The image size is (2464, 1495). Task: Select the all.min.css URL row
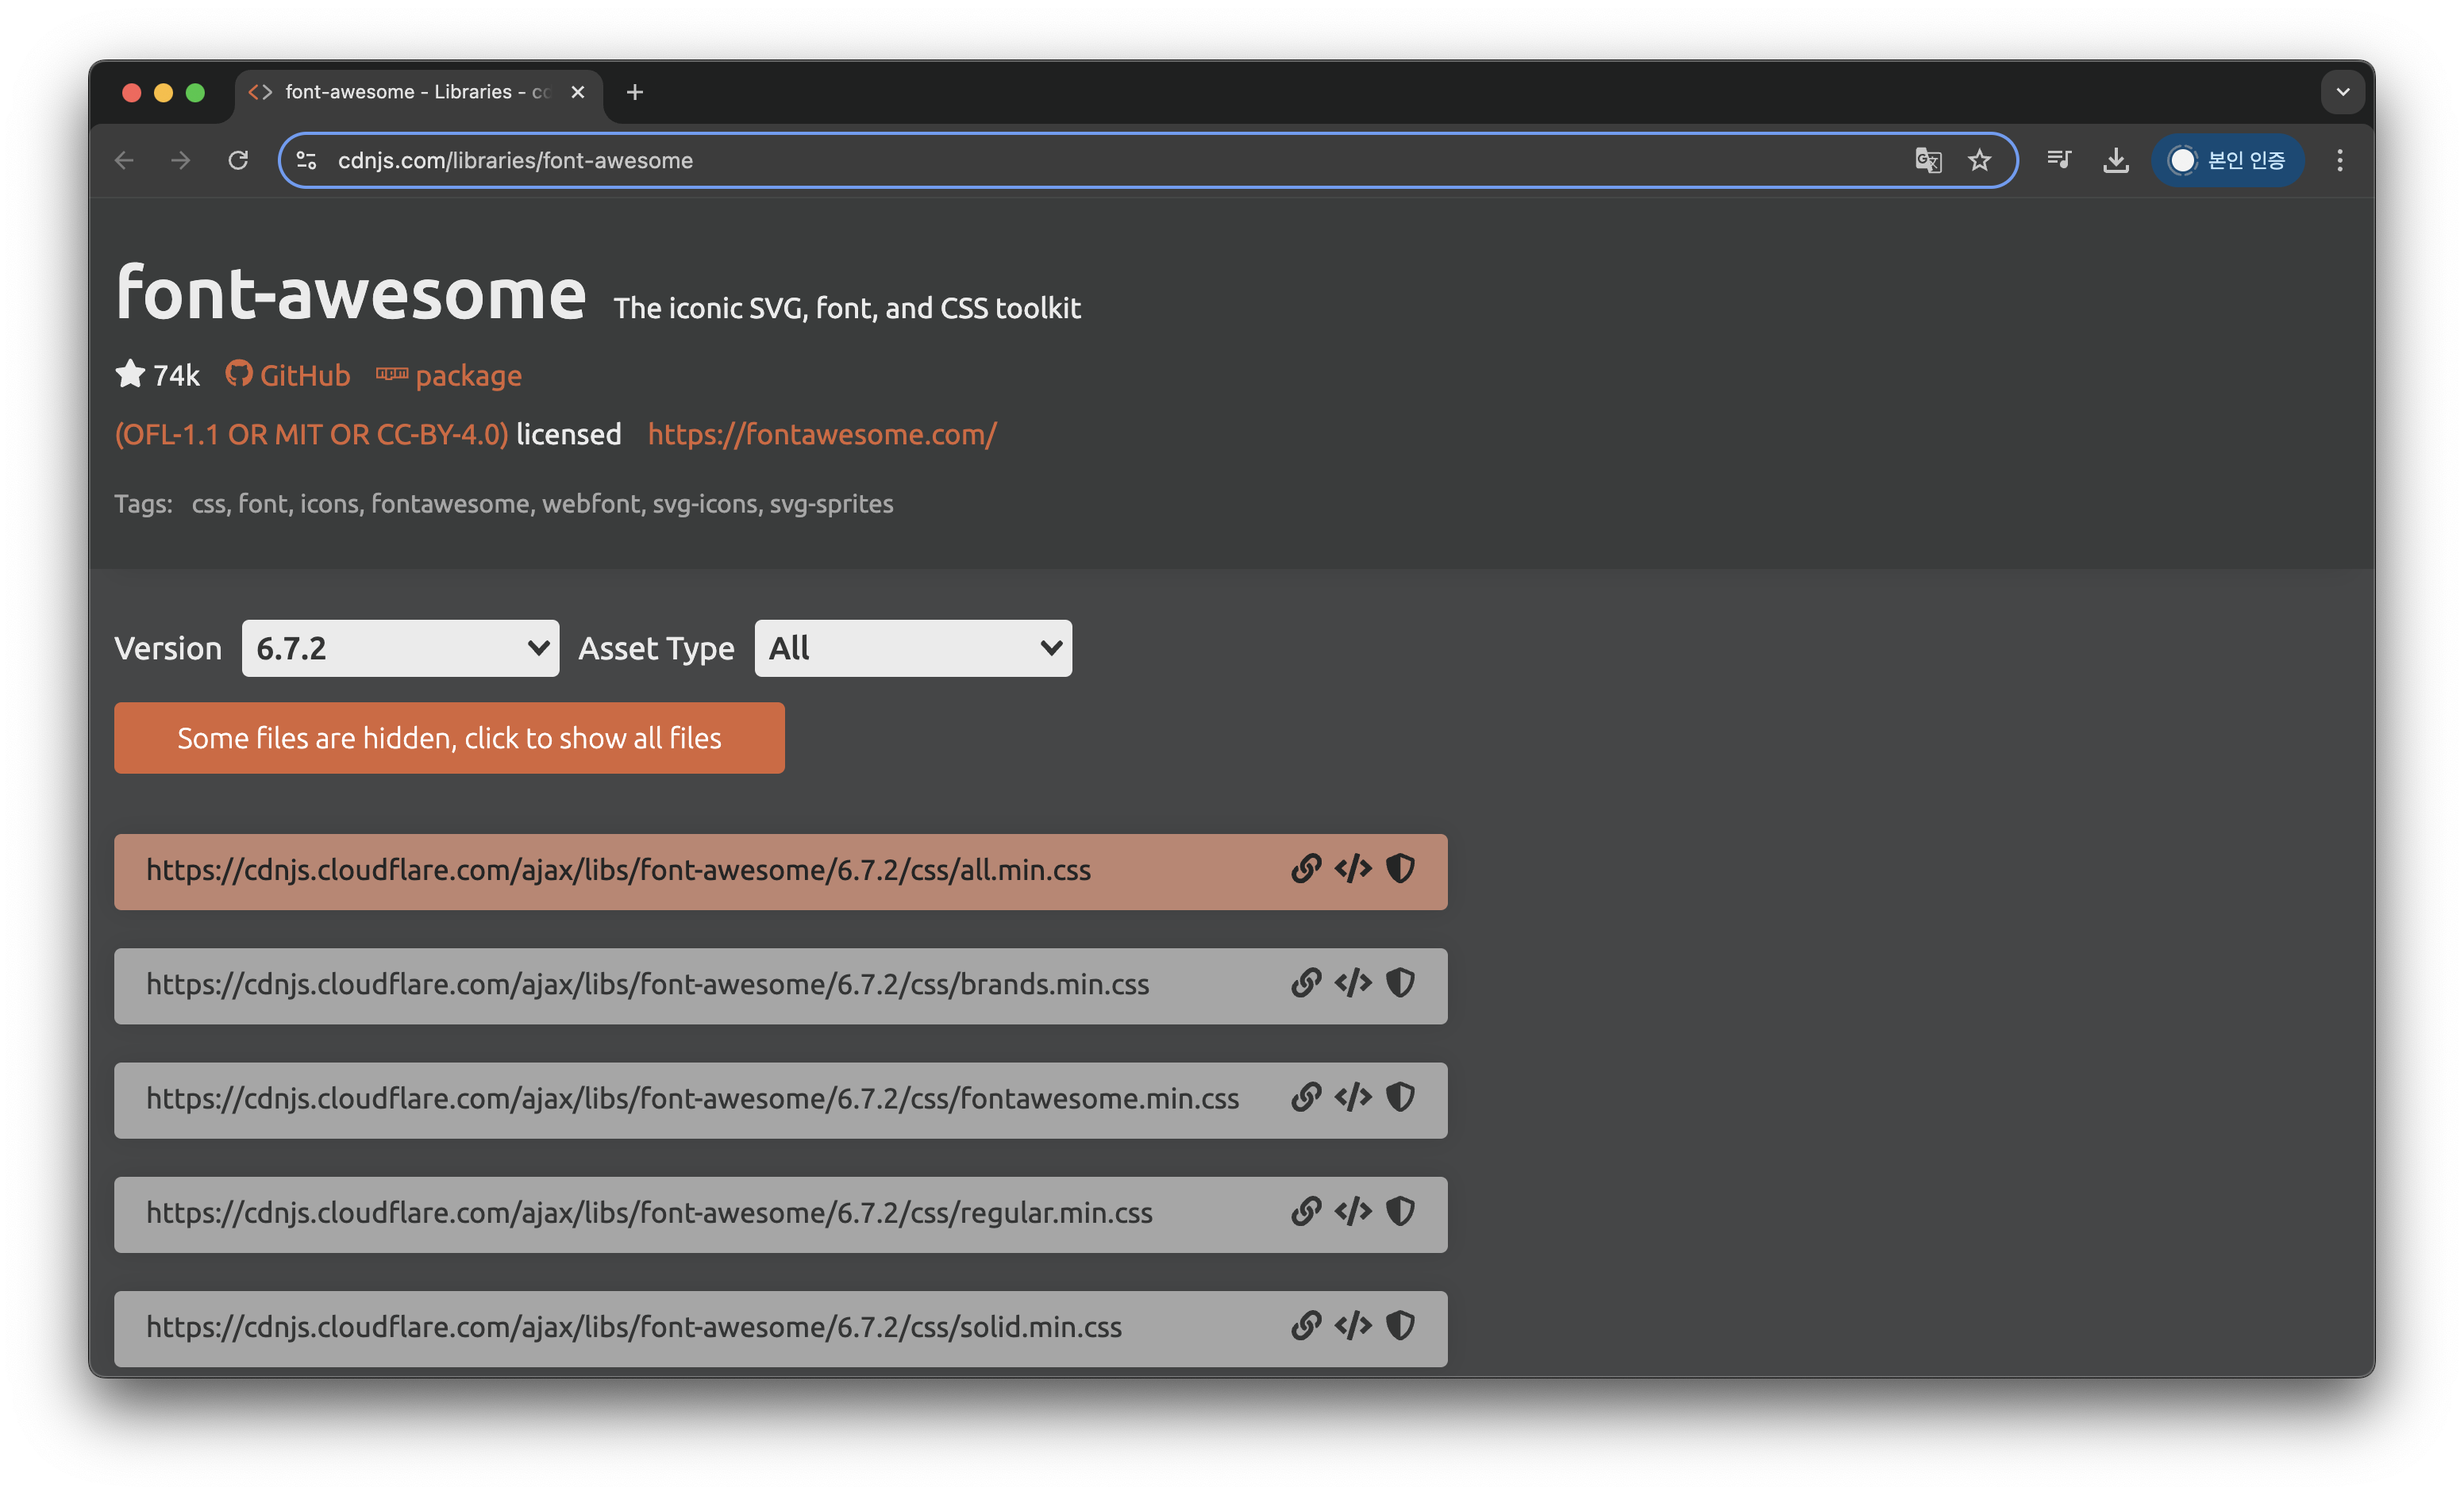[x=781, y=871]
